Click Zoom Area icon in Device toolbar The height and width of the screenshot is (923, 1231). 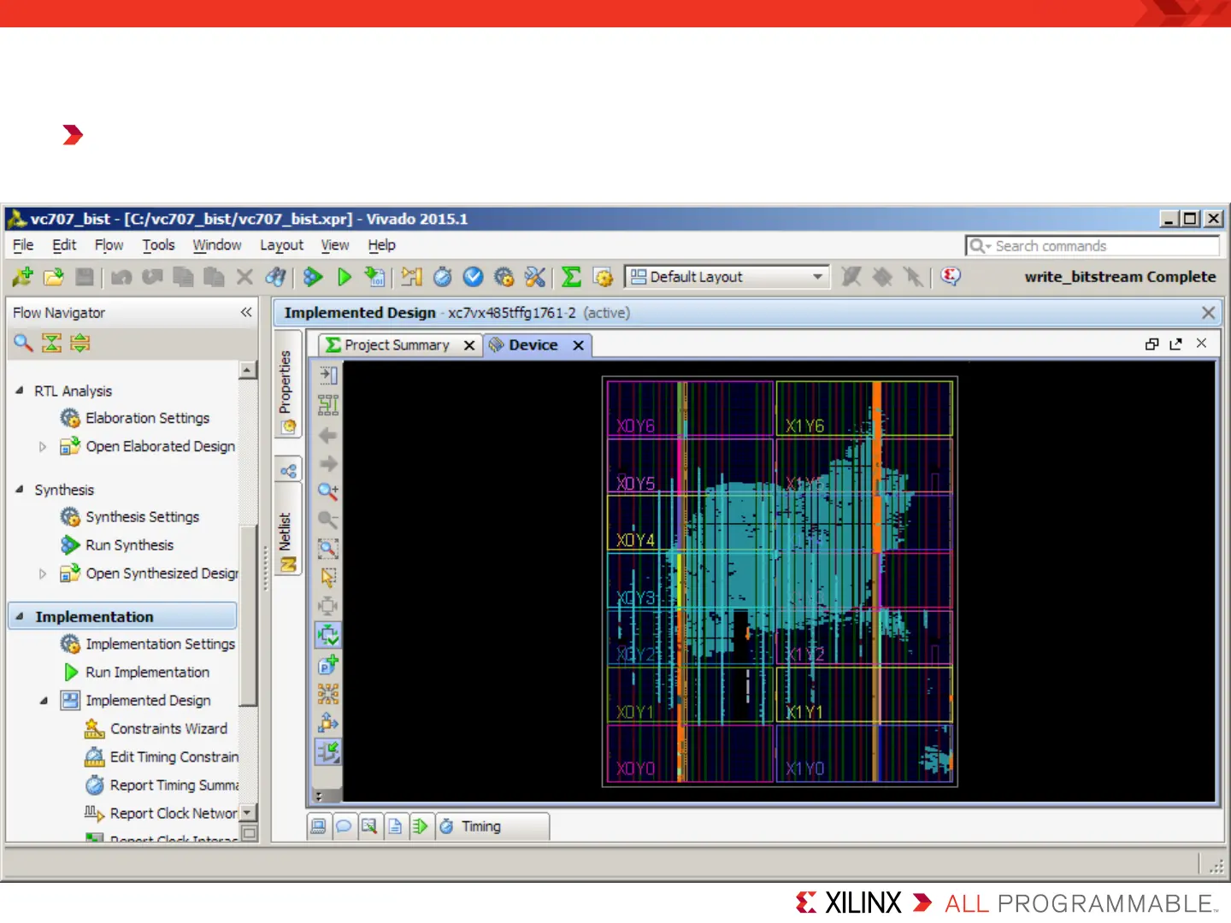pos(328,549)
